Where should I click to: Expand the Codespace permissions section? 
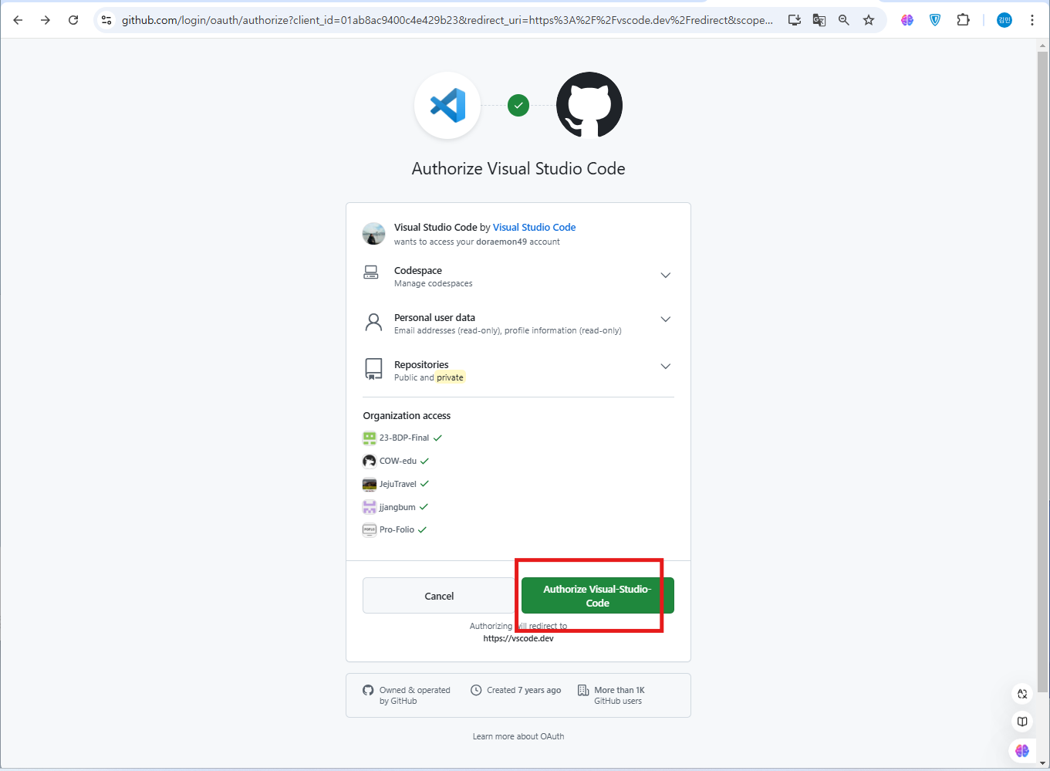(665, 275)
